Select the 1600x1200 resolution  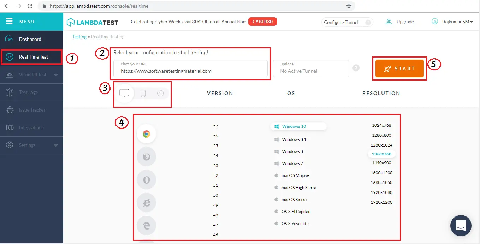[x=381, y=173]
